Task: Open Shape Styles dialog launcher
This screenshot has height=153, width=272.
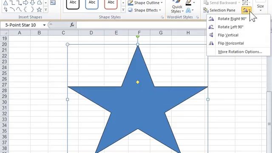Action: 162,17
